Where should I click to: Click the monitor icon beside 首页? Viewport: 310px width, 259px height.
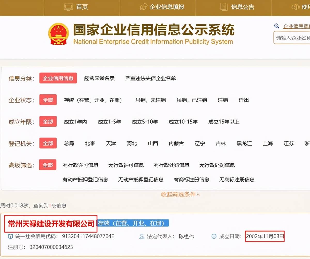click(68, 7)
